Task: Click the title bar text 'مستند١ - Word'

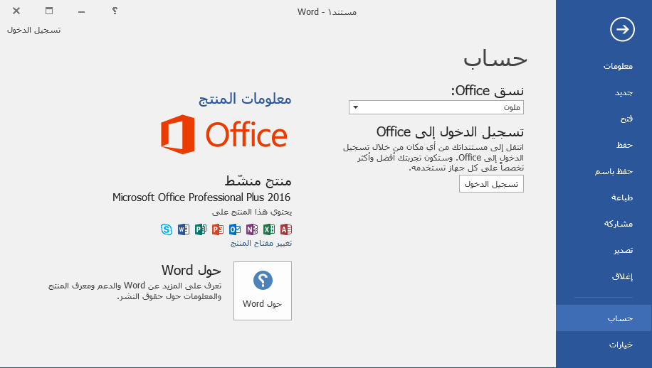Action: pyautogui.click(x=327, y=11)
